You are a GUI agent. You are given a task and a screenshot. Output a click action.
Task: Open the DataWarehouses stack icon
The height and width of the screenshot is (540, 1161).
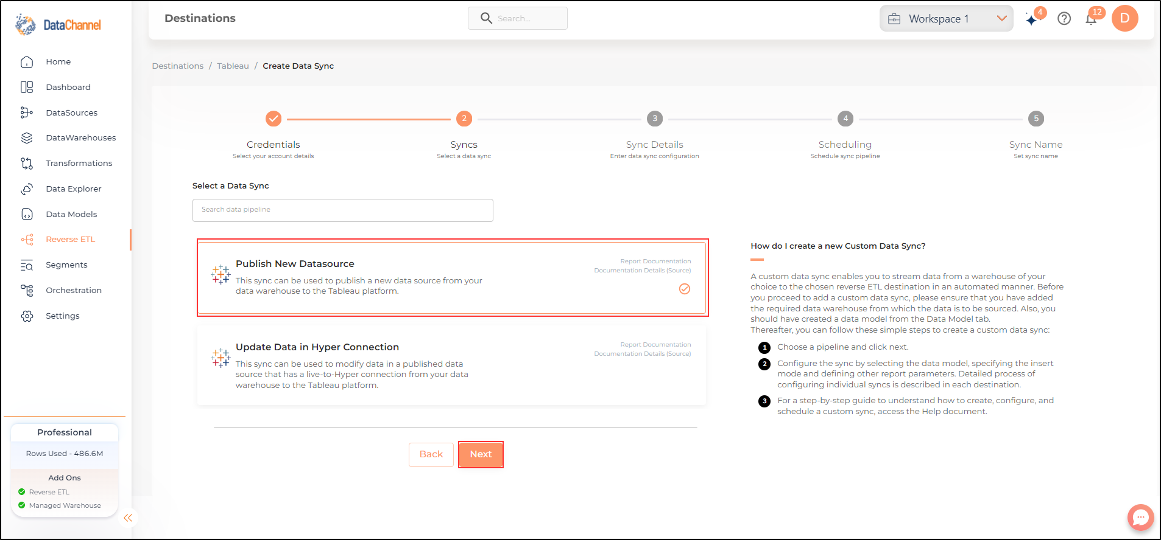click(27, 138)
